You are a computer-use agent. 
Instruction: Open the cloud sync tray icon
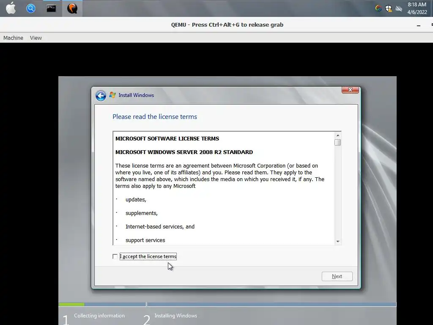[398, 8]
